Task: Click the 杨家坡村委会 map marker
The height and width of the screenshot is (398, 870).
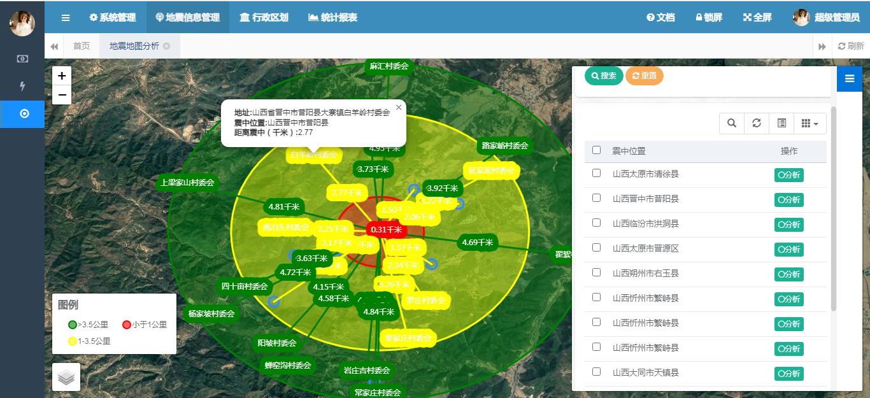Action: tap(211, 314)
